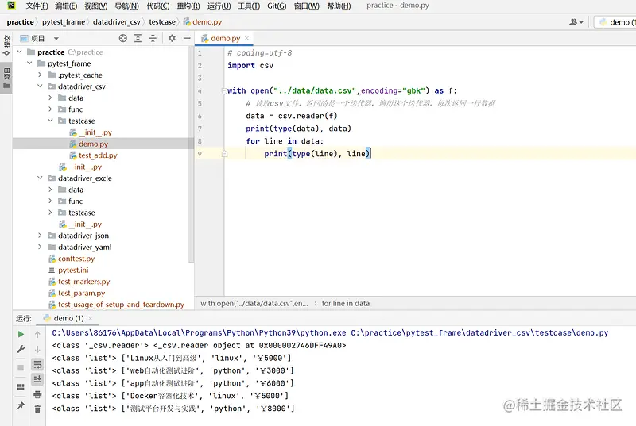Click the 'with open' editor breadcrumb
636x426 pixels.
(x=254, y=303)
